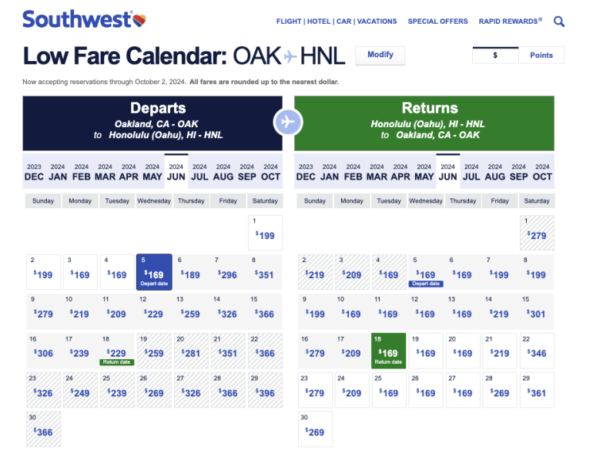This screenshot has height=471, width=593.
Task: Switch fare display to dollars
Action: coord(495,55)
